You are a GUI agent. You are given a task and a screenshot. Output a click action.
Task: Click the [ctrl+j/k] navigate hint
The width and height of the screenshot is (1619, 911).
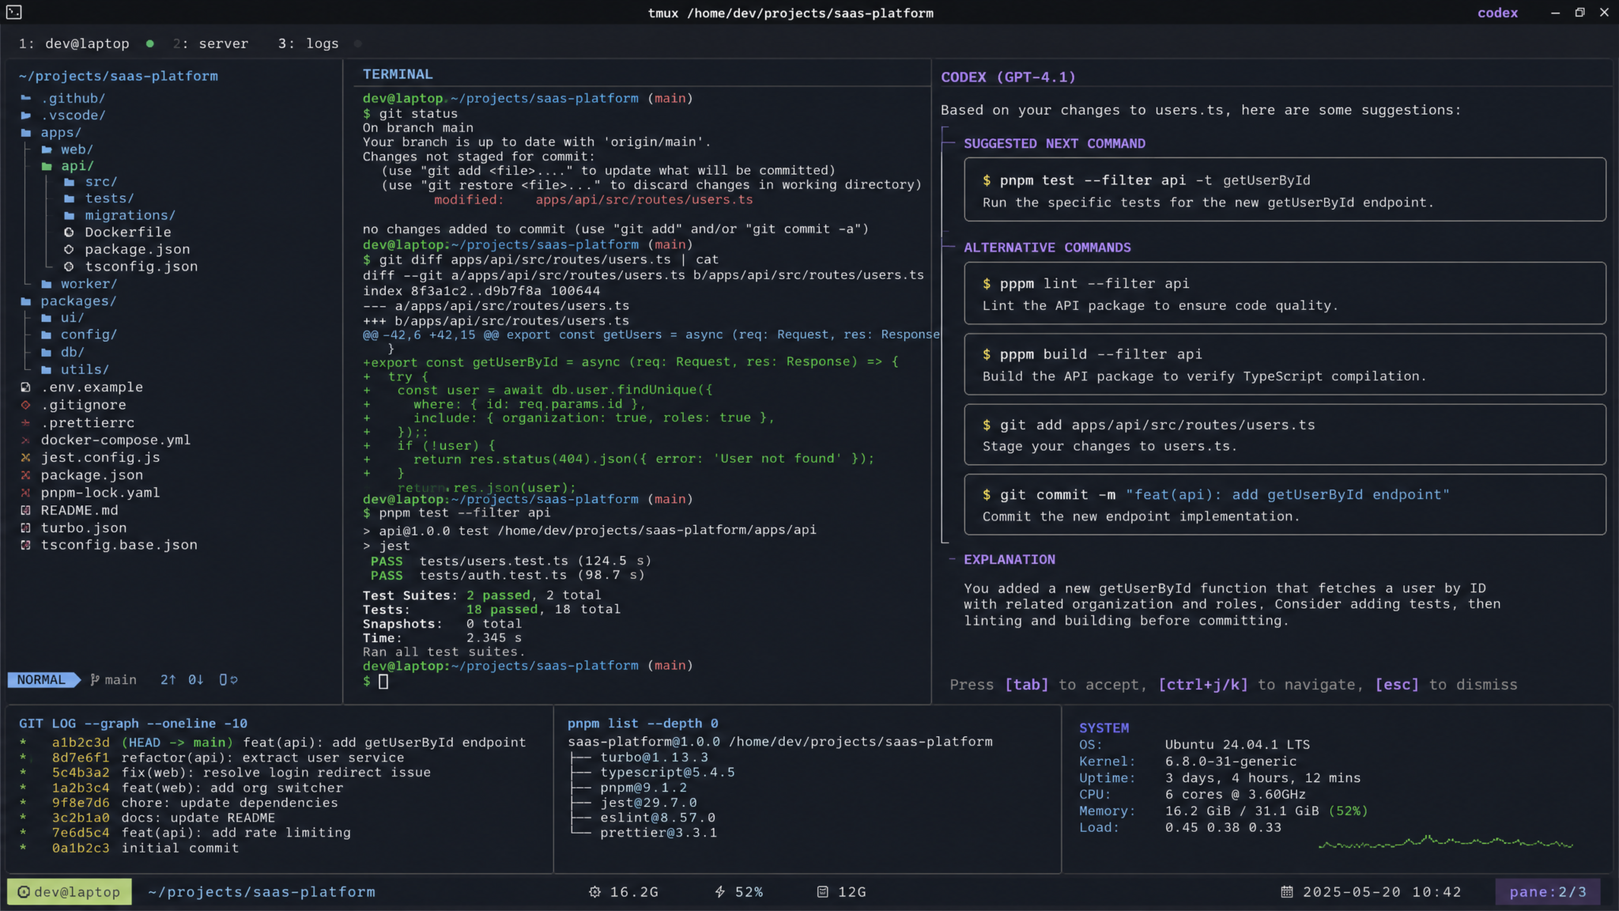(1203, 685)
